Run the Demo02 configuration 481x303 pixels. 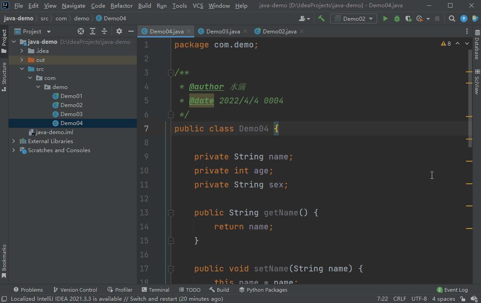(x=385, y=19)
